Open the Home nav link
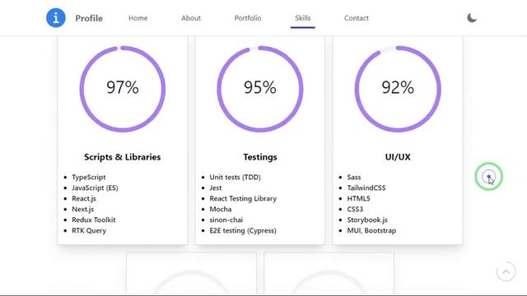Screen dimensions: 527x296 pos(138,18)
